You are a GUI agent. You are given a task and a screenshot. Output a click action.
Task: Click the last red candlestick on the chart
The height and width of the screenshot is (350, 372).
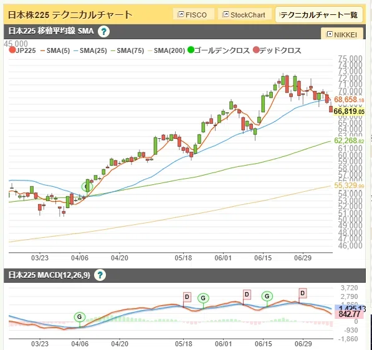[x=331, y=109]
